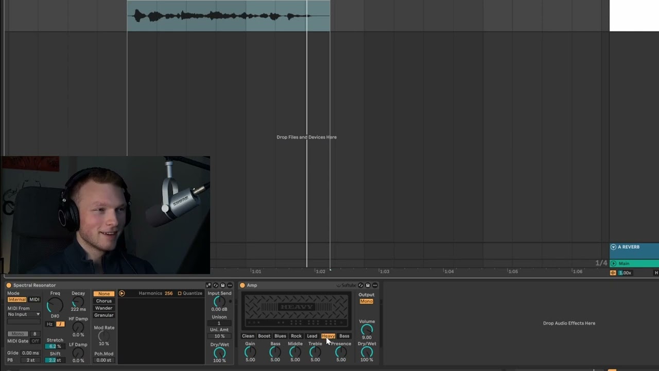Select the audio clip waveform in arrangement
Image resolution: width=659 pixels, height=371 pixels.
(229, 16)
